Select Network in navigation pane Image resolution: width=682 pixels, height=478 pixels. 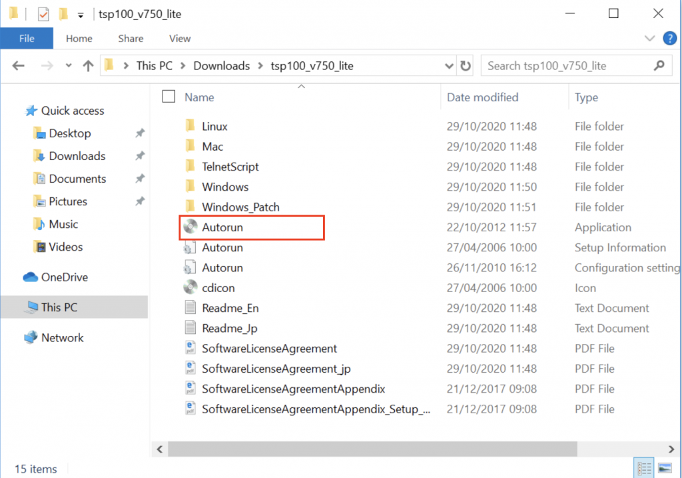pos(62,337)
